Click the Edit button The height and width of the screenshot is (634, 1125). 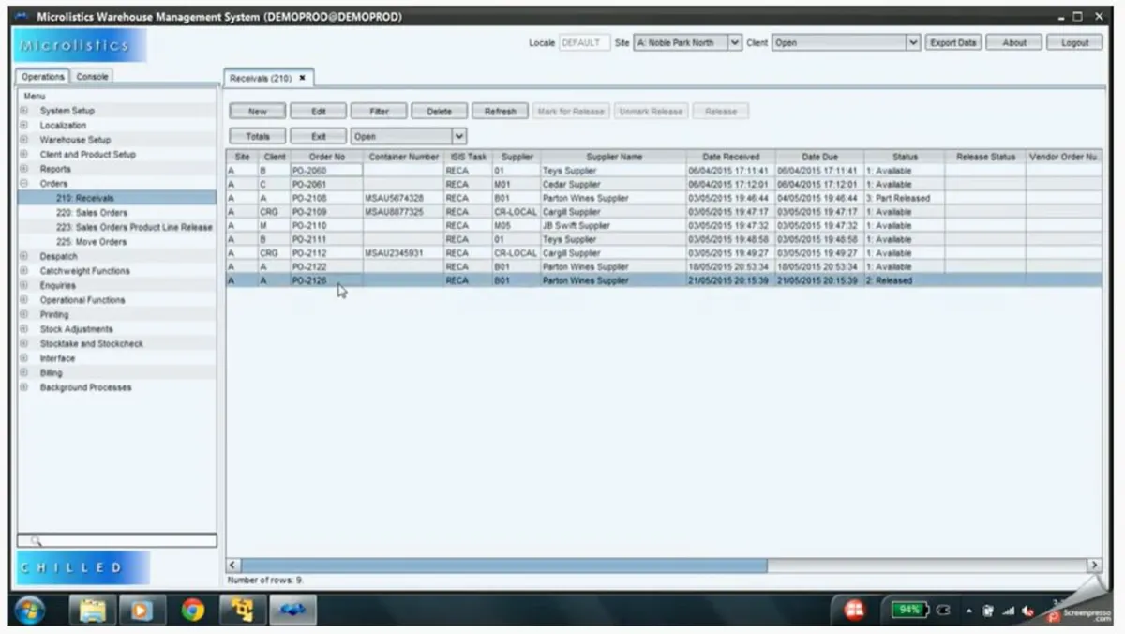[319, 112]
